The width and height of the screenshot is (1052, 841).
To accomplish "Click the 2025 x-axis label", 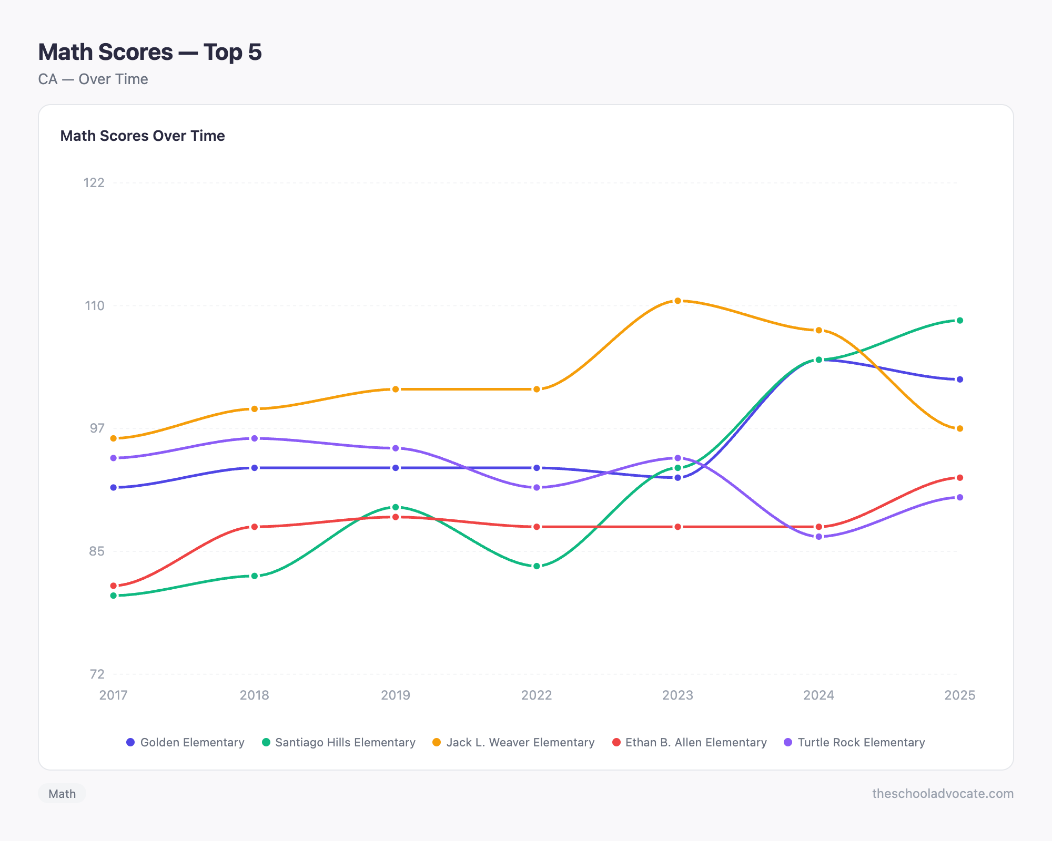I will click(x=959, y=695).
